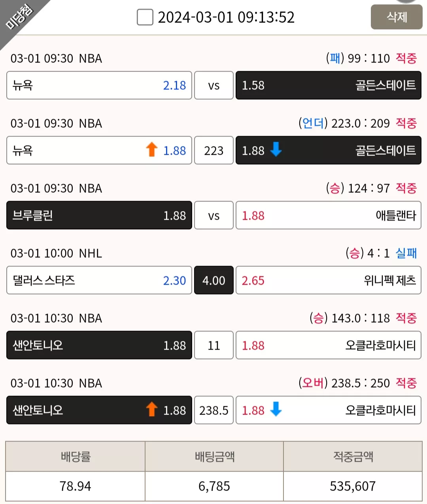Click the orange up arrow in 뉴욕 223 row
Screen dimensions: 427x504
coord(152,150)
